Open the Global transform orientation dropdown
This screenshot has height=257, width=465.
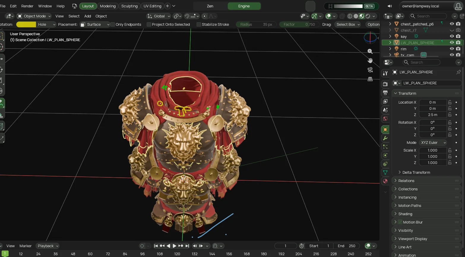point(159,16)
